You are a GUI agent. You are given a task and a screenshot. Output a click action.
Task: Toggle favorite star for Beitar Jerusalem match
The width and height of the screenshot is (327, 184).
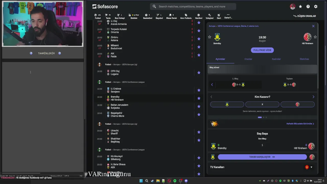click(199, 106)
